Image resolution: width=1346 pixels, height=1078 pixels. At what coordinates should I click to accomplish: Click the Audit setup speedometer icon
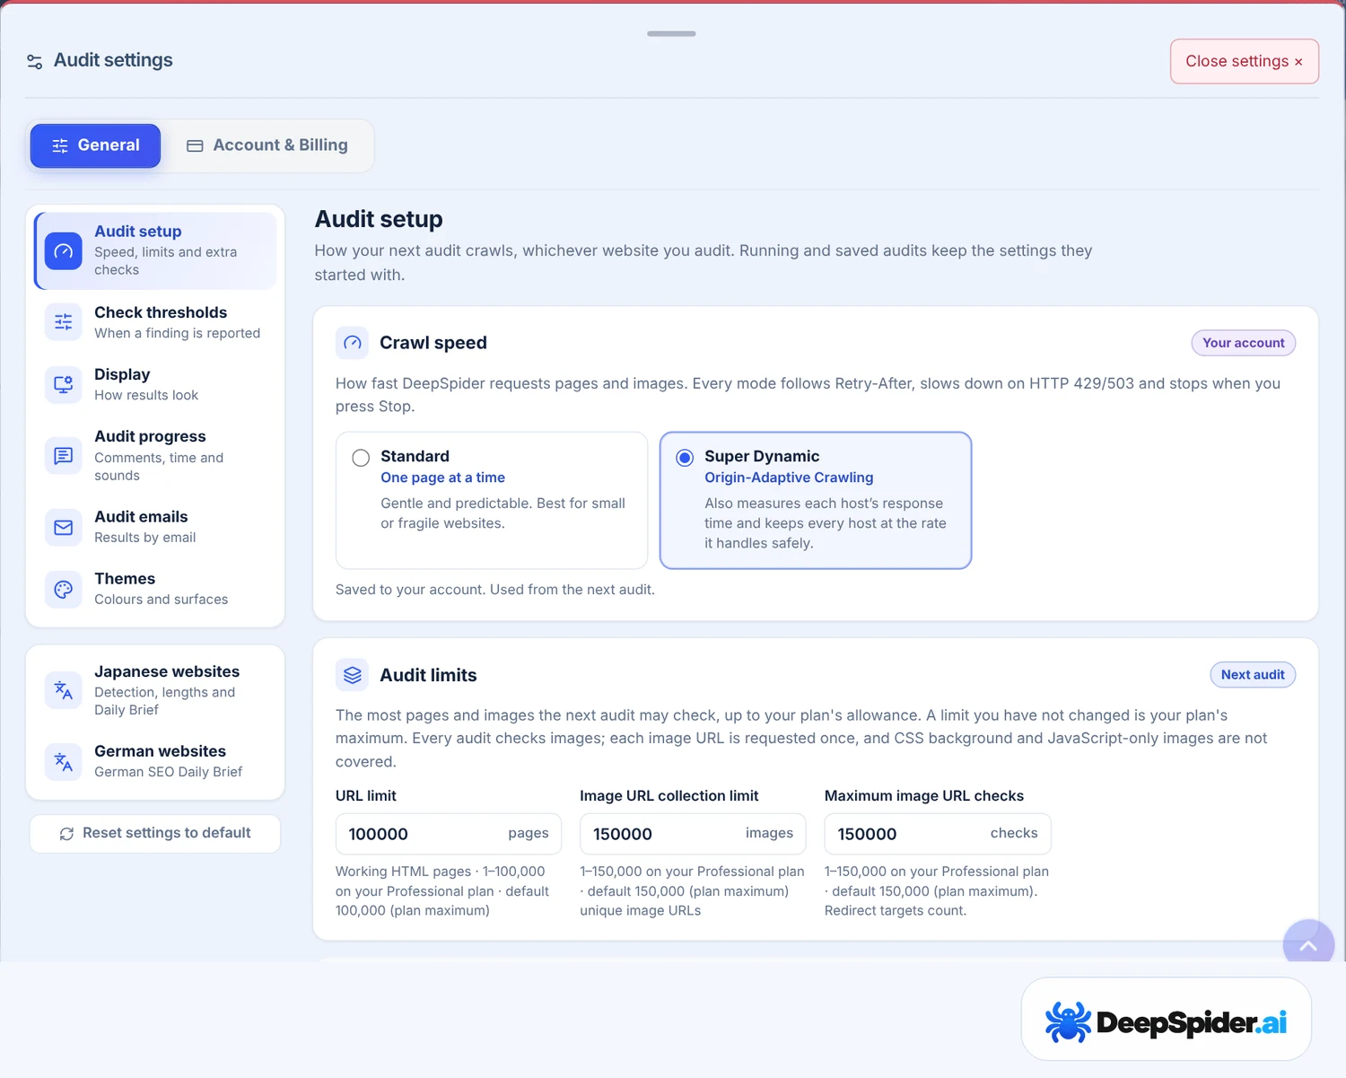(63, 250)
